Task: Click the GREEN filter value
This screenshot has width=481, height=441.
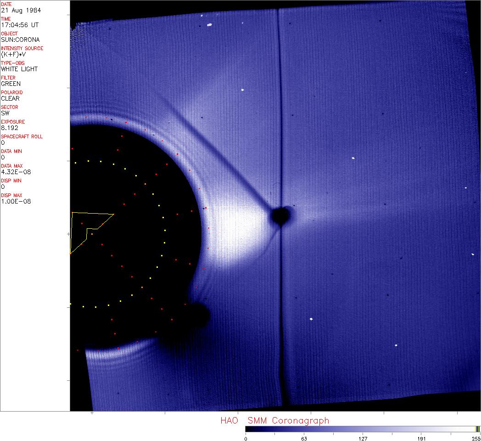Action: (11, 84)
